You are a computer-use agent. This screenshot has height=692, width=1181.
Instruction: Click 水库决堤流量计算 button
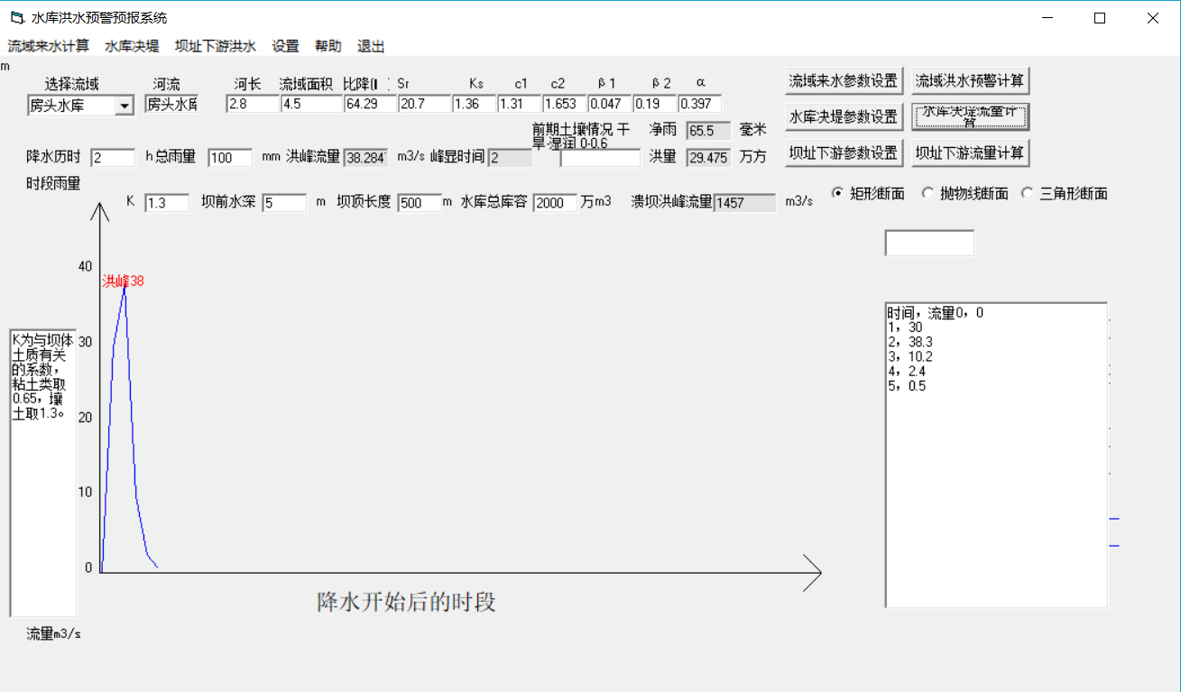pyautogui.click(x=970, y=116)
